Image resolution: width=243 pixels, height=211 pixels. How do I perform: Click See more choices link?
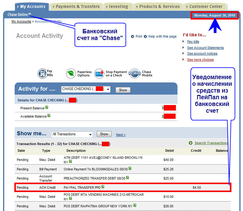pos(200,60)
